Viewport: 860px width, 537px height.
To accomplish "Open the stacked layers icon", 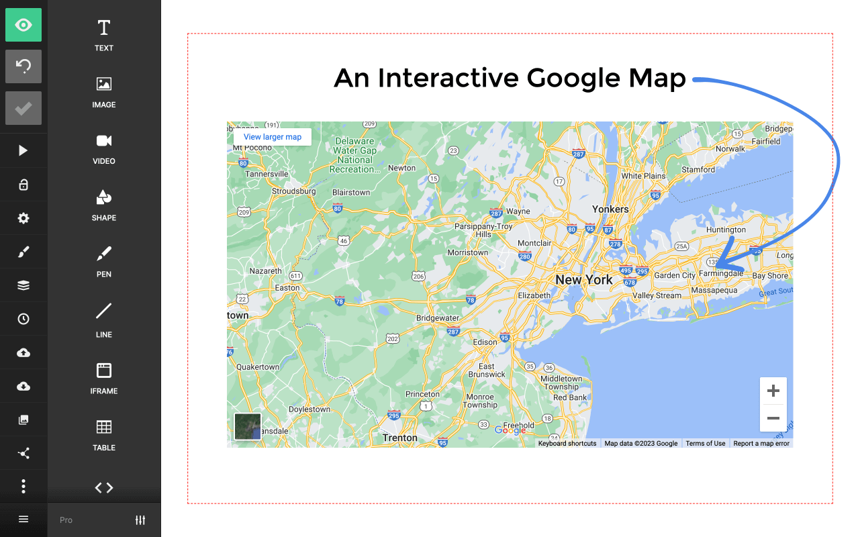I will [23, 285].
